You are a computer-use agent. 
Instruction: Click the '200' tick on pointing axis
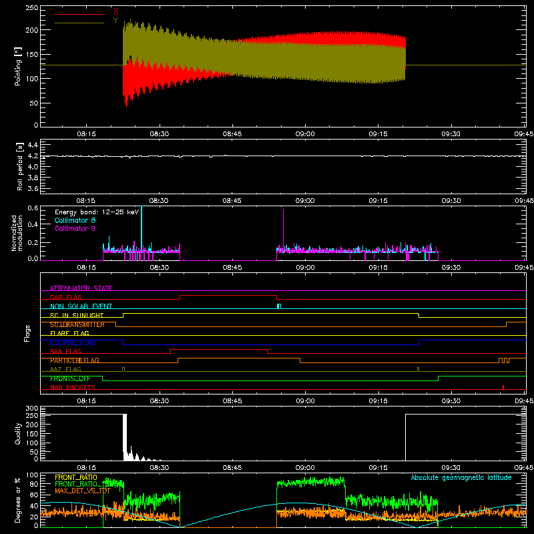(x=32, y=30)
